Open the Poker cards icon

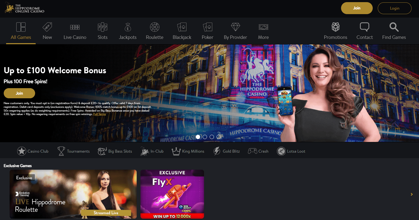click(208, 27)
